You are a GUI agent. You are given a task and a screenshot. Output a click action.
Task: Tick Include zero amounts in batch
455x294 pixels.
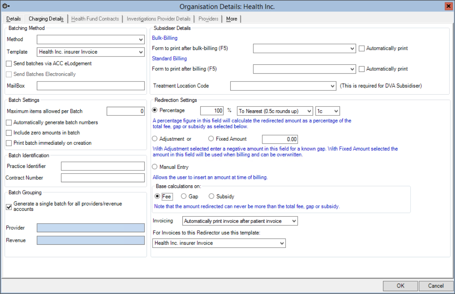9,133
